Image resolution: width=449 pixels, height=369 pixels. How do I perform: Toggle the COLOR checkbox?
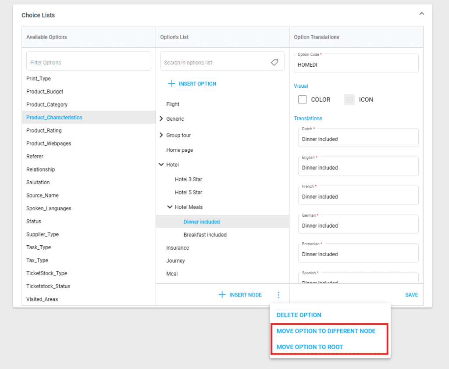coord(302,100)
